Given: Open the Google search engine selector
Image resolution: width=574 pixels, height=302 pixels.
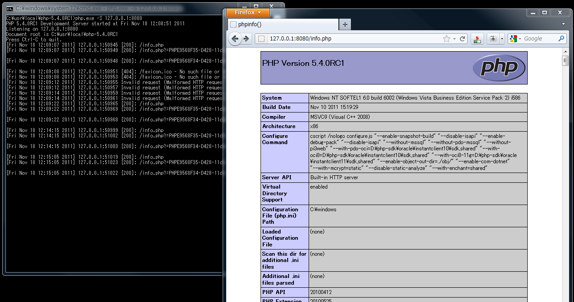Looking at the screenshot, I should 515,39.
